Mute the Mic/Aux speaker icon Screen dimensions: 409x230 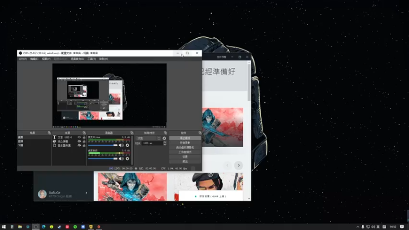[121, 145]
